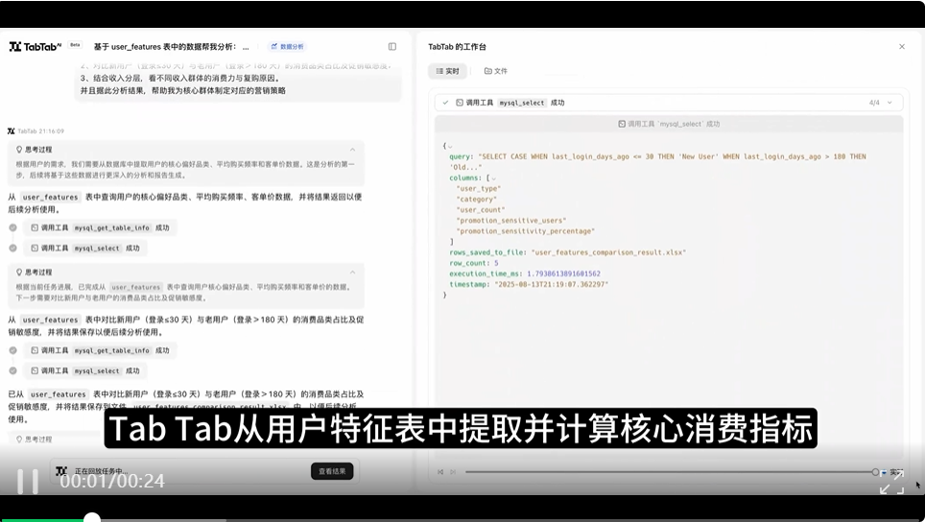
Task: Click the TabTab 21:16:09 message timestamp
Action: pos(40,130)
